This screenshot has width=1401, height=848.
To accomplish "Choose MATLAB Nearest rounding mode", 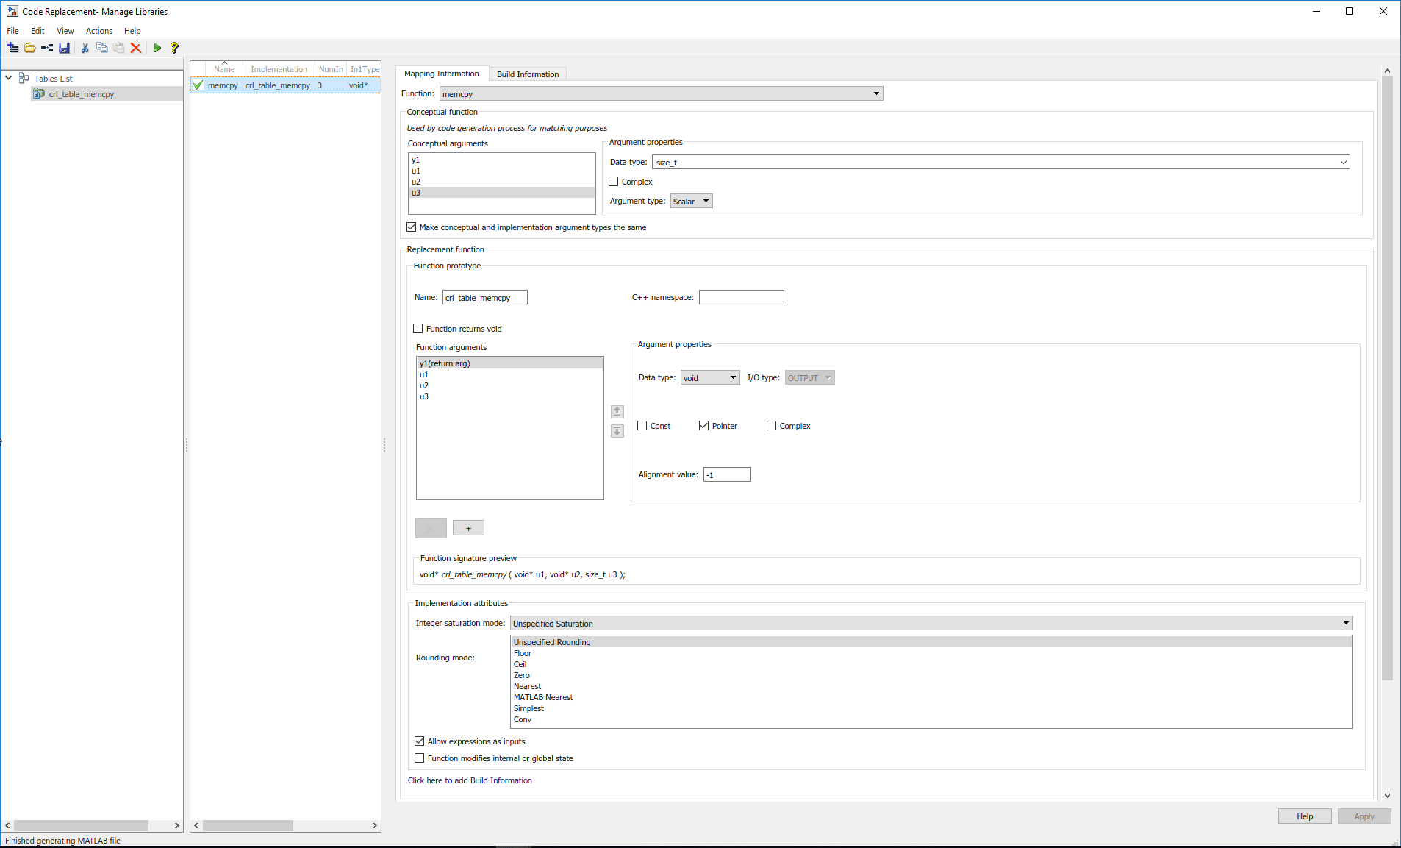I will pyautogui.click(x=931, y=697).
